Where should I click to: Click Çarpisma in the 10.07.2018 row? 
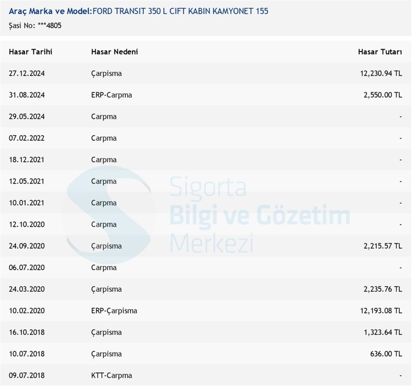pyautogui.click(x=106, y=354)
